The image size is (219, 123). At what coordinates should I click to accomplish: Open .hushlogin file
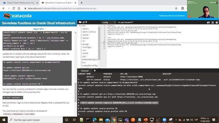coord(87,47)
